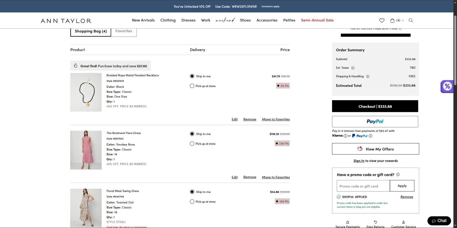This screenshot has height=228, width=457.
Task: Open favorites heart icon in header
Action: (x=382, y=20)
